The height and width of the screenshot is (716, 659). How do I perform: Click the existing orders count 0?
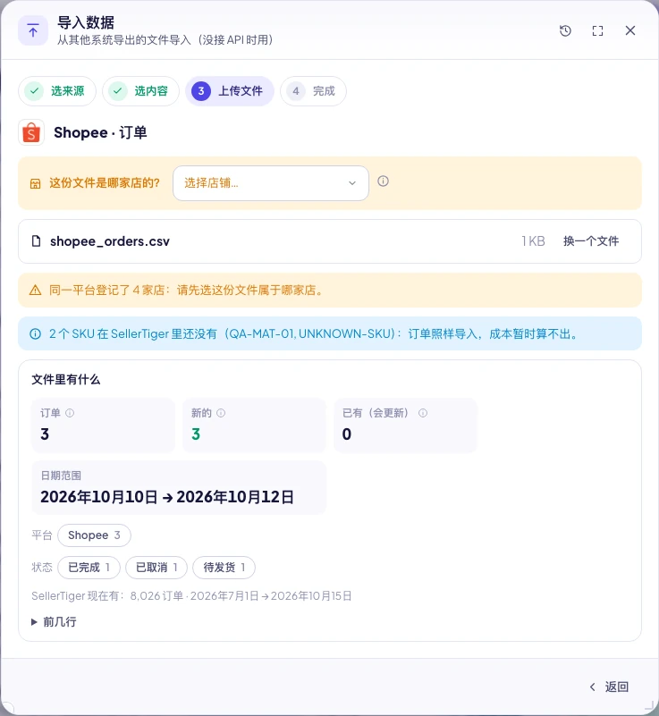point(347,434)
